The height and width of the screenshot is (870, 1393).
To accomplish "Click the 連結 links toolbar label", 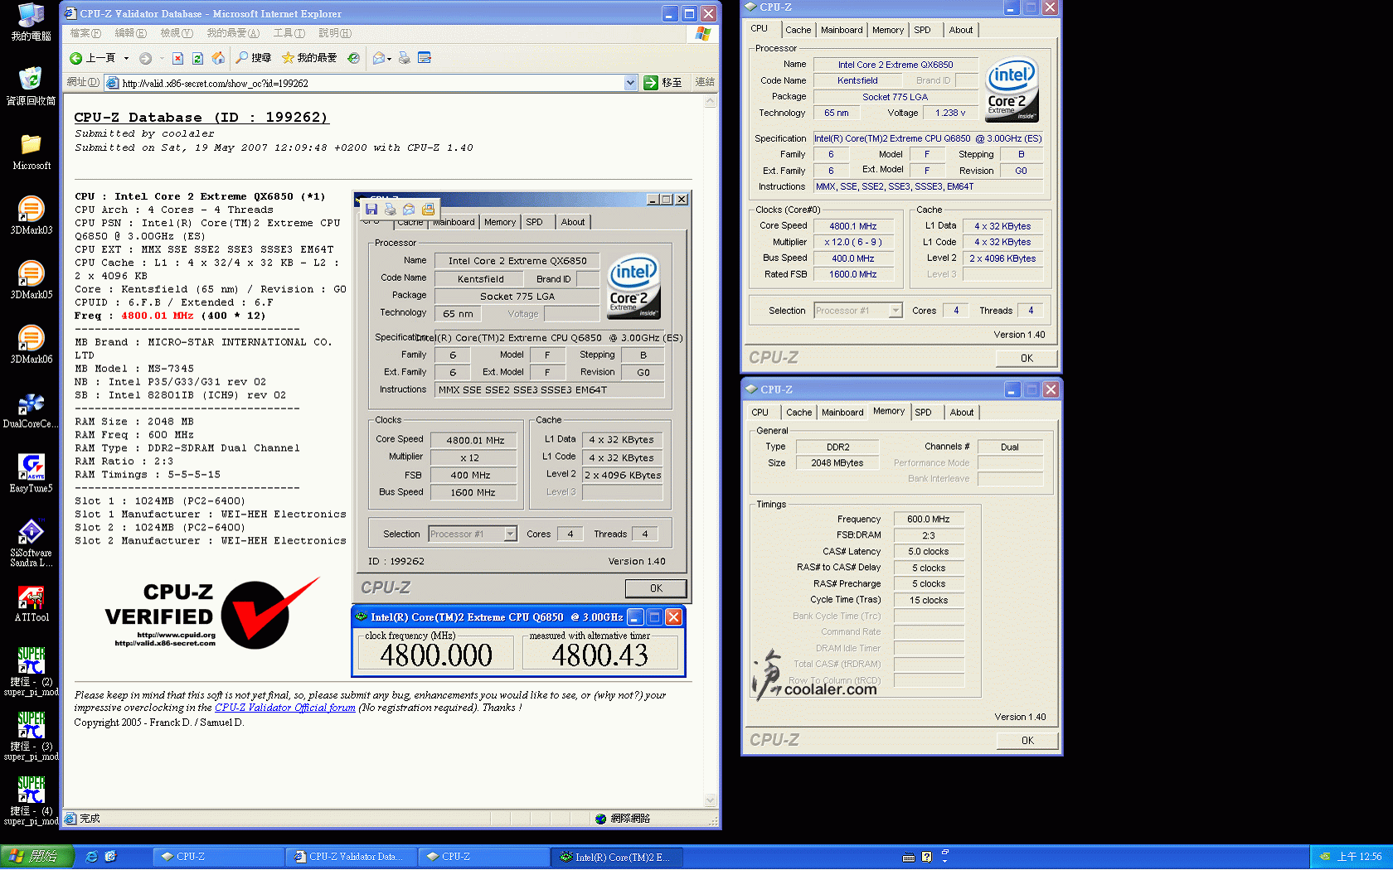I will point(705,82).
